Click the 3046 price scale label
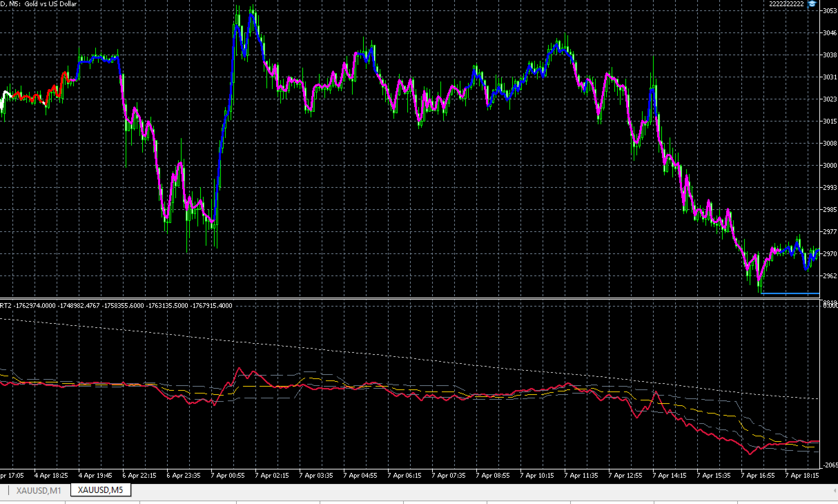 [x=829, y=33]
